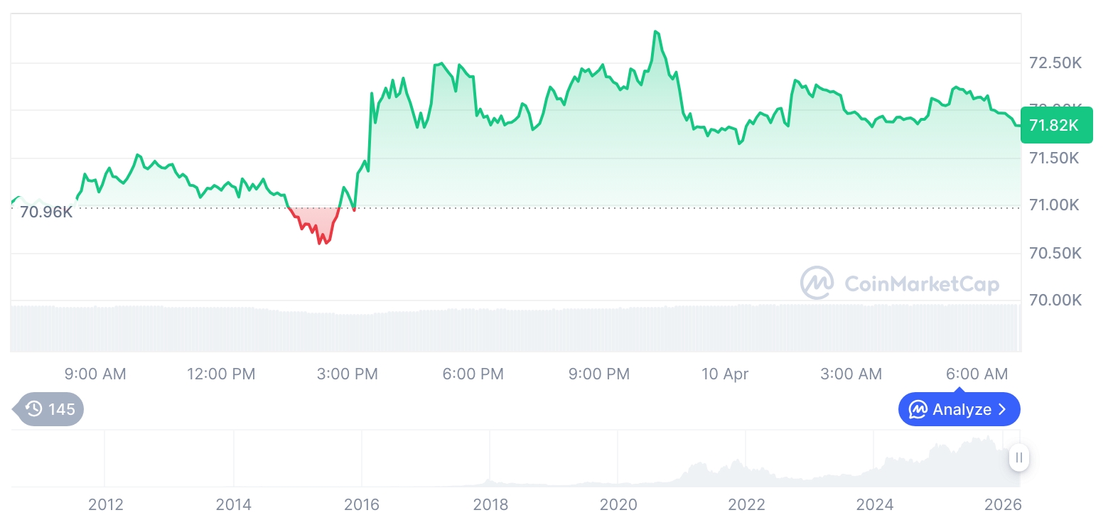Click the 145 count in history badge

62,409
